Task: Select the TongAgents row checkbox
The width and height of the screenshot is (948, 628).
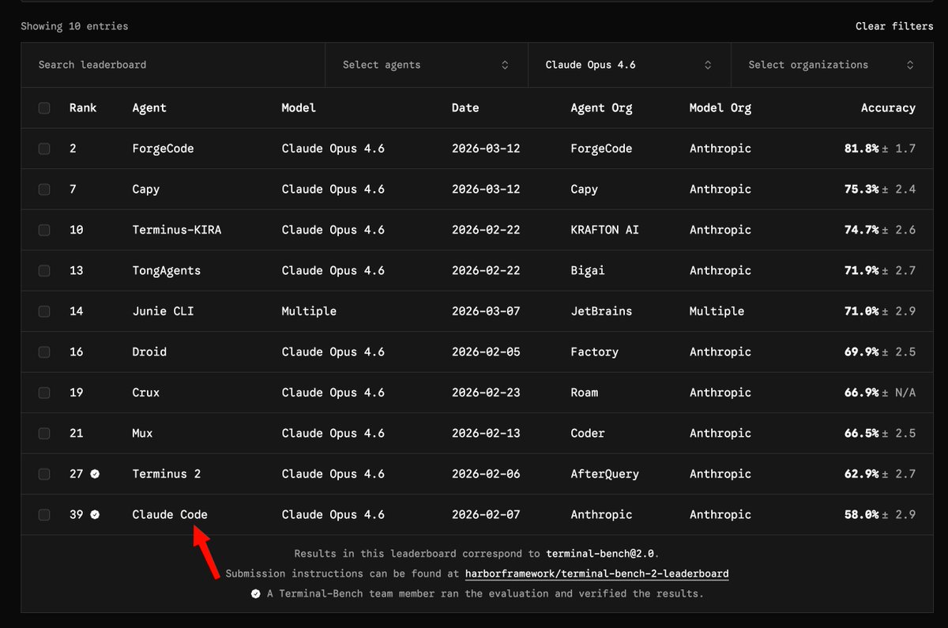Action: (x=44, y=271)
